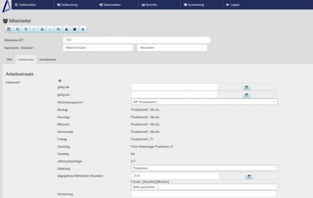
Task: Click the Mitarbeiter-ID input field
Action: point(137,40)
